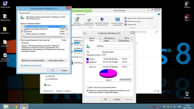Click Отмена in Свойства Windows (C:) dialog
The height and width of the screenshot is (109, 194).
click(117, 99)
